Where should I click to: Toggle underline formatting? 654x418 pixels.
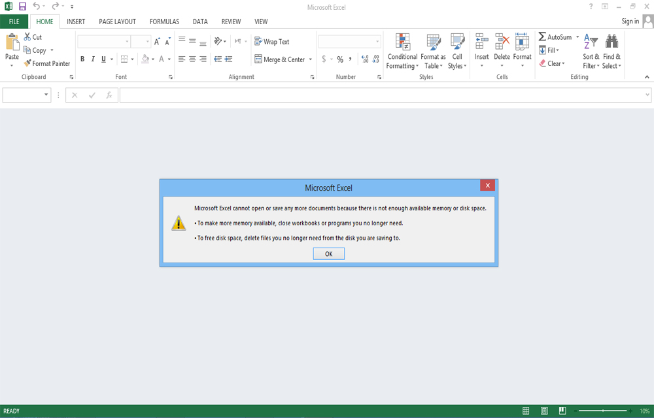[x=103, y=59]
